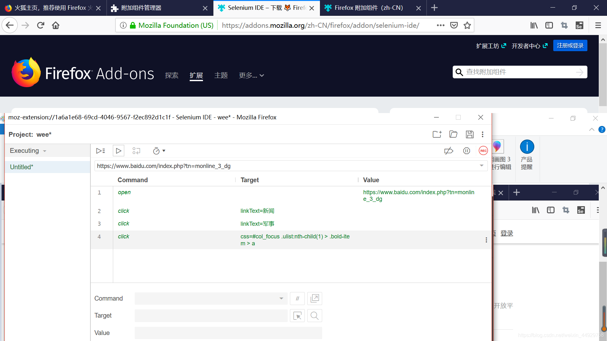Open the 扩展 navigation item
Image resolution: width=607 pixels, height=341 pixels.
(196, 75)
